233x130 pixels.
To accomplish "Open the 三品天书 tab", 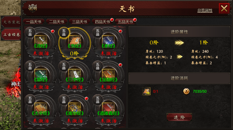I will pos(80,22).
